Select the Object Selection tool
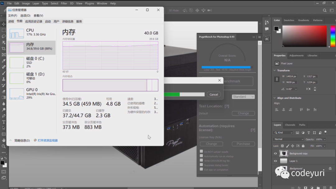The height and width of the screenshot is (189, 336). 4,42
